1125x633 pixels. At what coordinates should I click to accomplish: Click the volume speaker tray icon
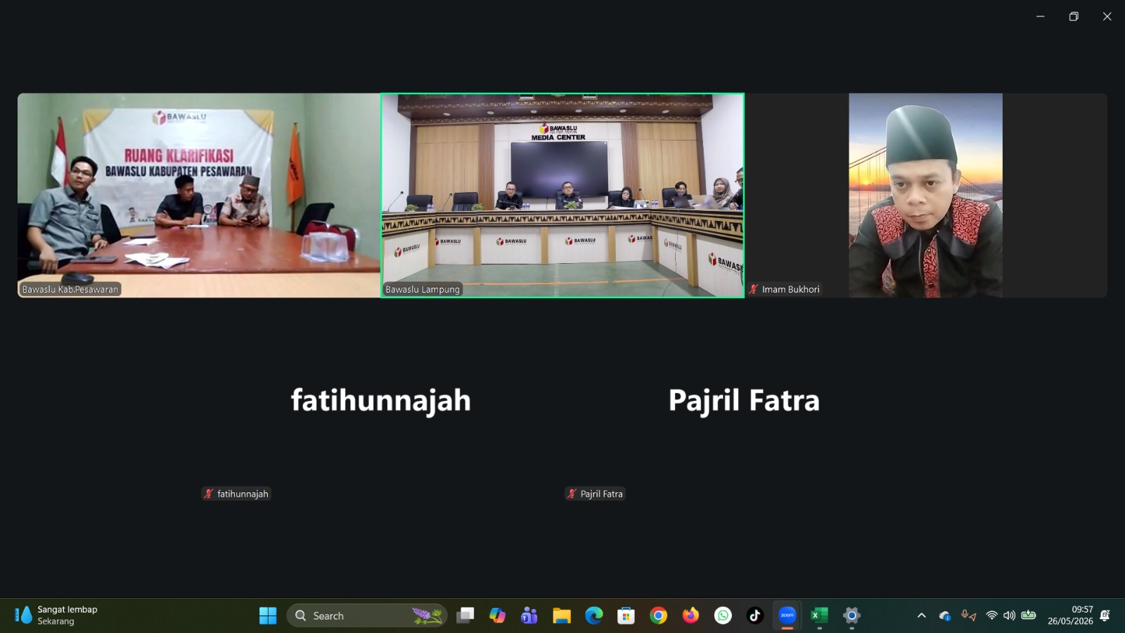click(1009, 615)
